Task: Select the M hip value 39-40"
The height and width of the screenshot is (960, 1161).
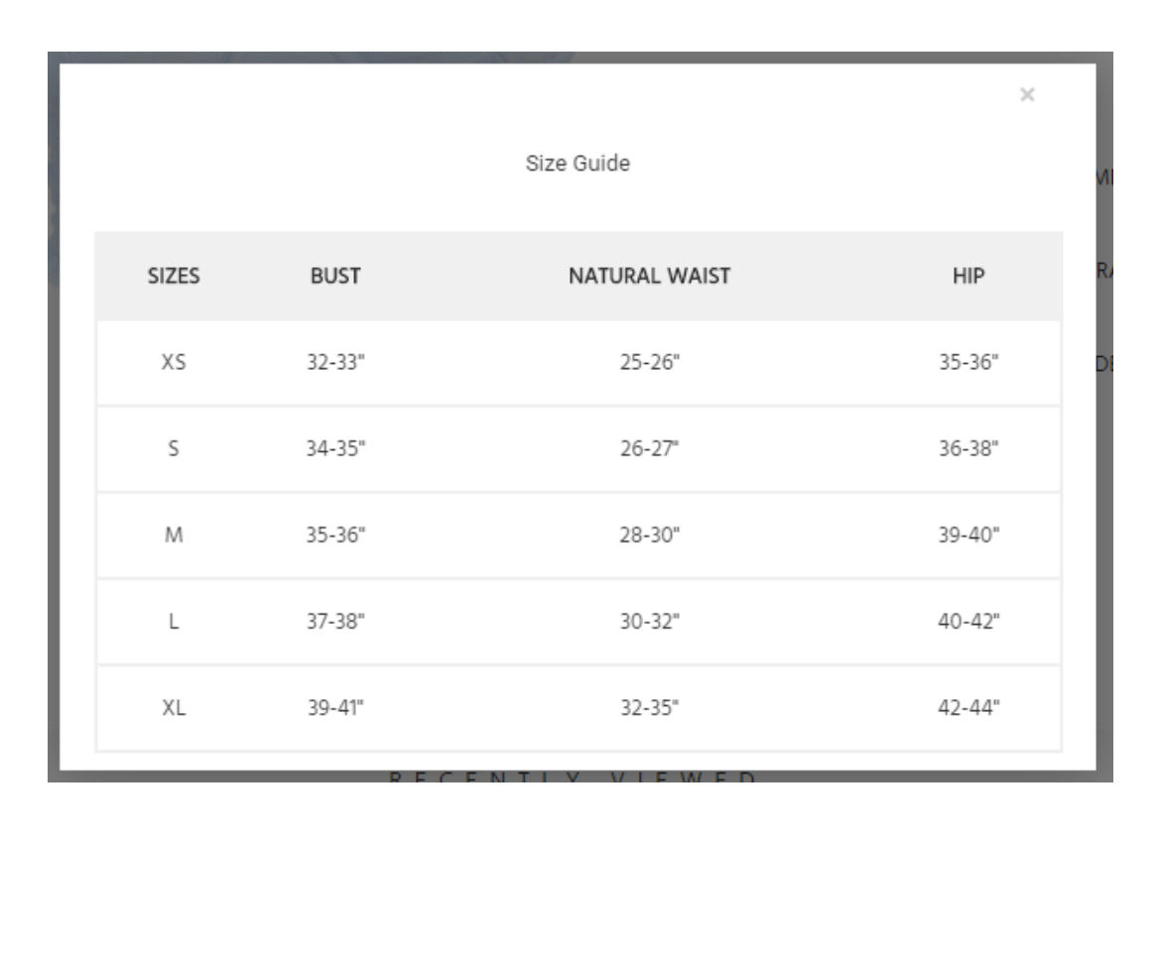Action: coord(968,535)
